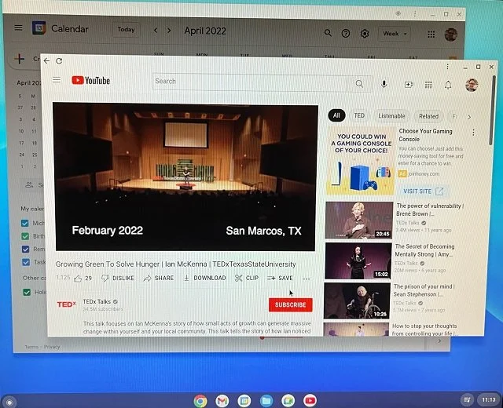Open The Secret of Becoming Mentally Strong
Viewport: 503px width, 408px height.
click(358, 260)
